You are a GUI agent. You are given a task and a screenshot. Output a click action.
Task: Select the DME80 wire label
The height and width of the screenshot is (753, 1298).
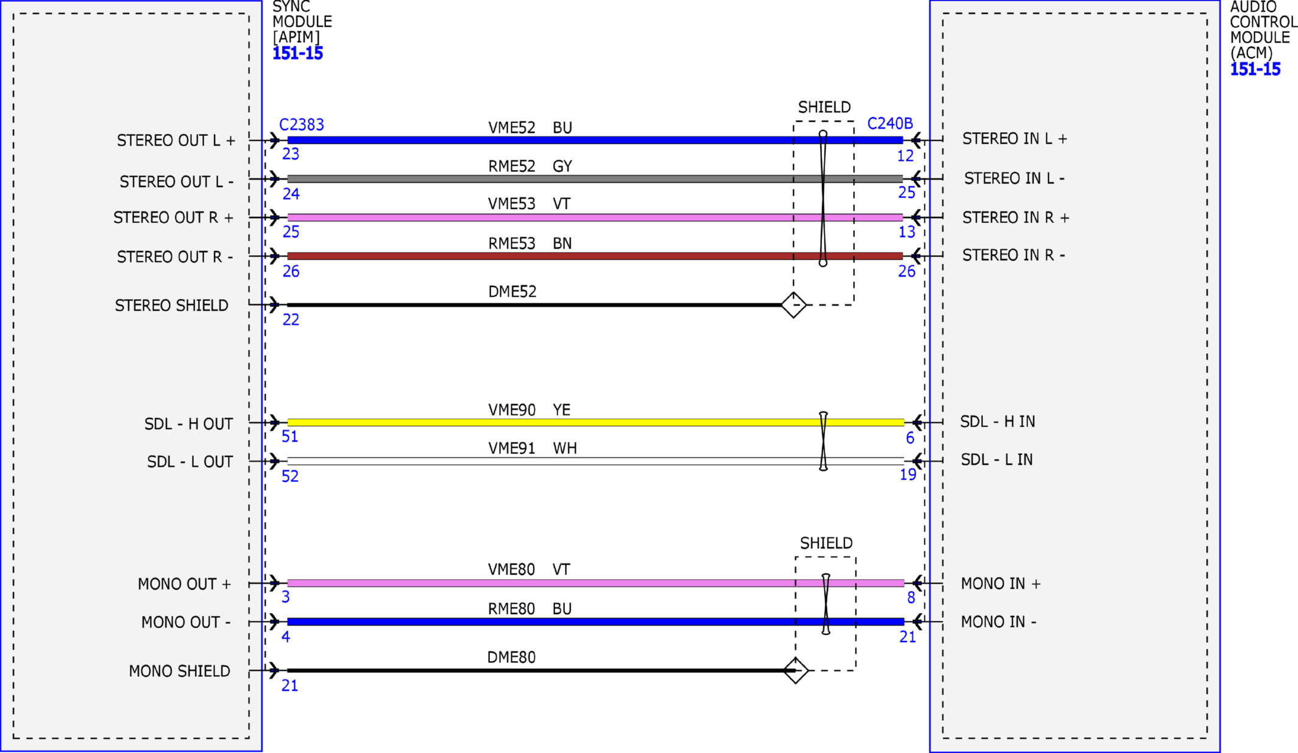click(x=511, y=657)
